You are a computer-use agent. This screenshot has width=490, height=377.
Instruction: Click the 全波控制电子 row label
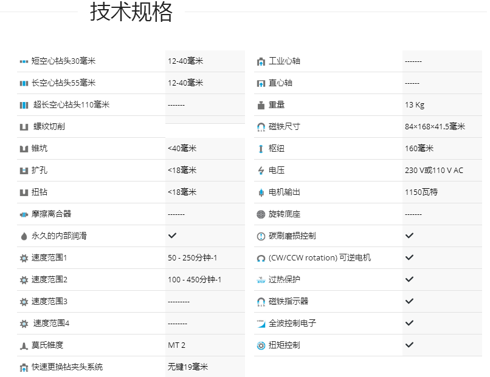(292, 324)
